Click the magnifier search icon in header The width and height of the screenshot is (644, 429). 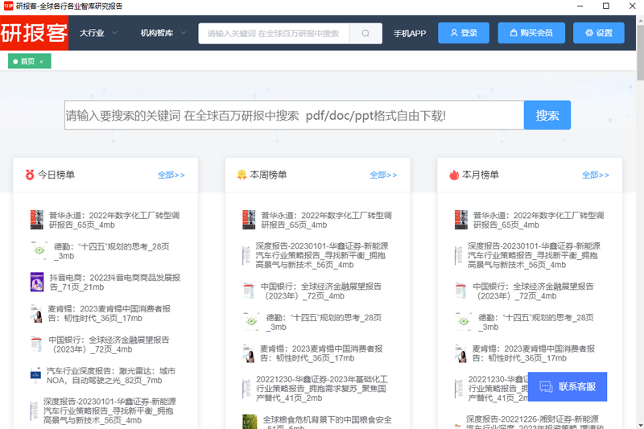coord(365,33)
